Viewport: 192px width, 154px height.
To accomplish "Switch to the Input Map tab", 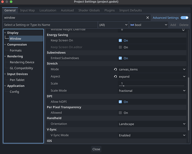I will point(28,10).
